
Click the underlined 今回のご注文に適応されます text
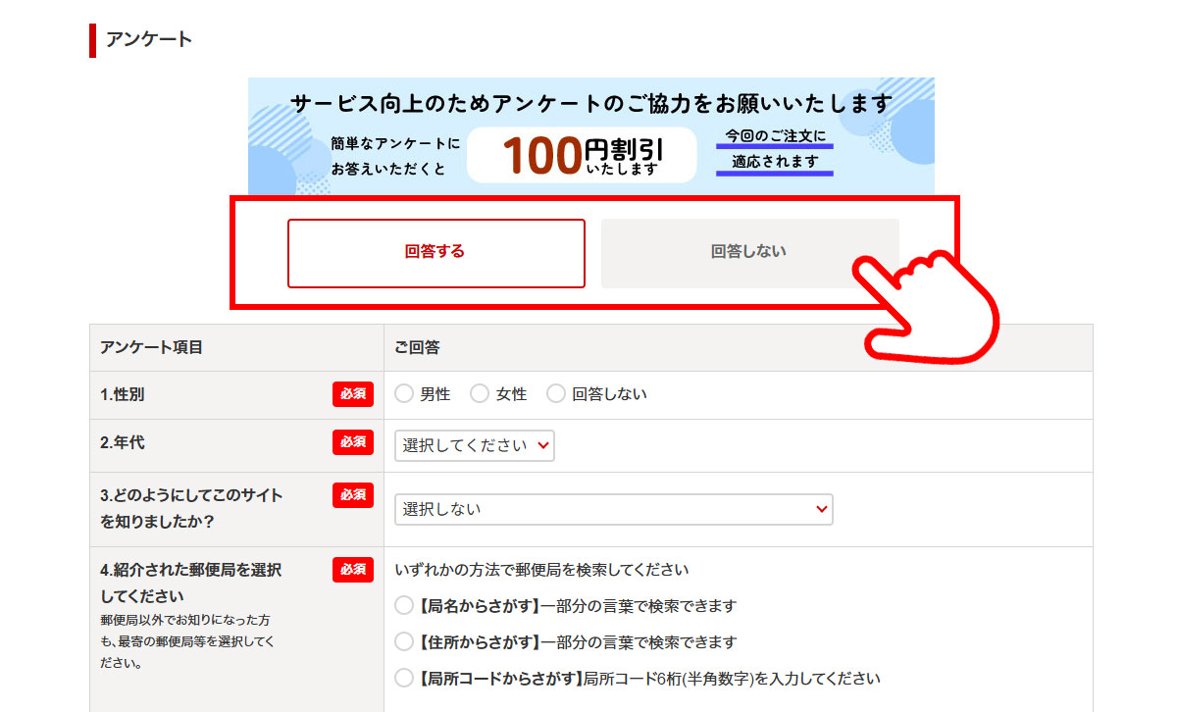pyautogui.click(x=774, y=149)
